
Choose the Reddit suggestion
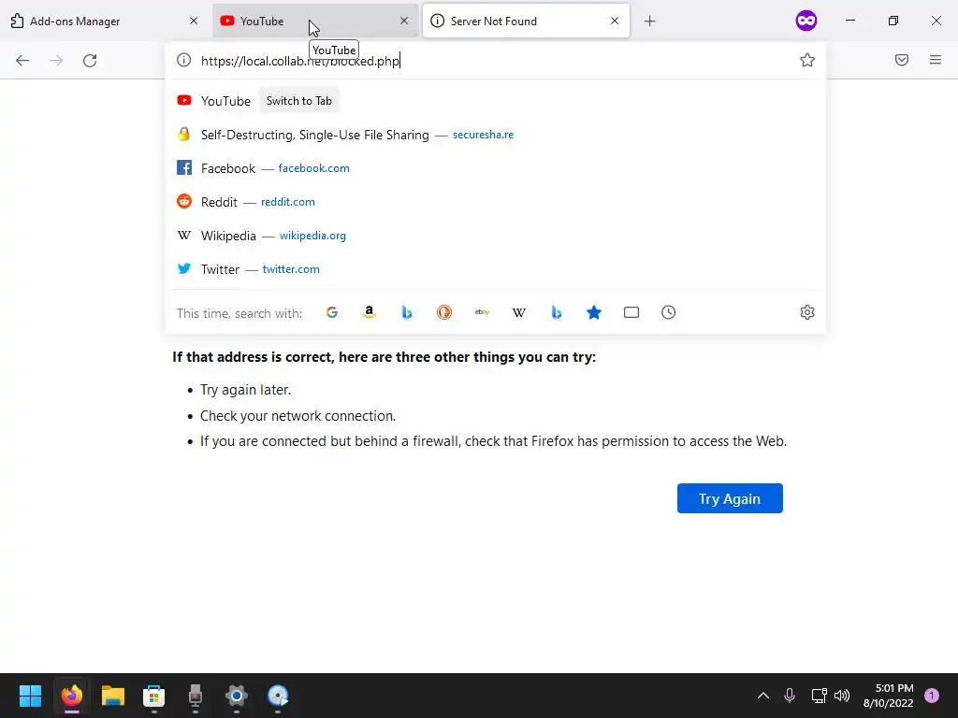pyautogui.click(x=495, y=202)
